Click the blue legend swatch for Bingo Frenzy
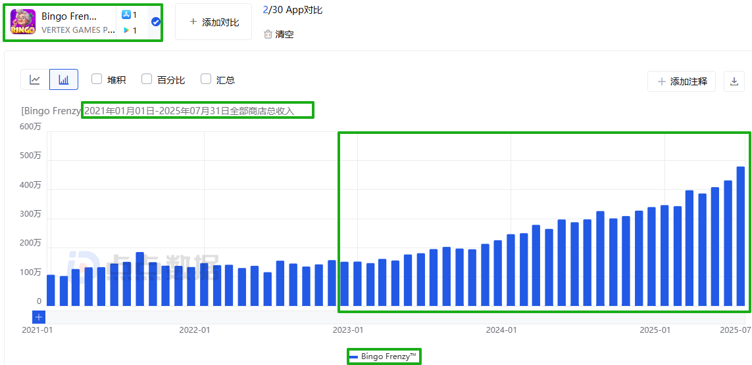This screenshot has height=365, width=752. coord(354,356)
